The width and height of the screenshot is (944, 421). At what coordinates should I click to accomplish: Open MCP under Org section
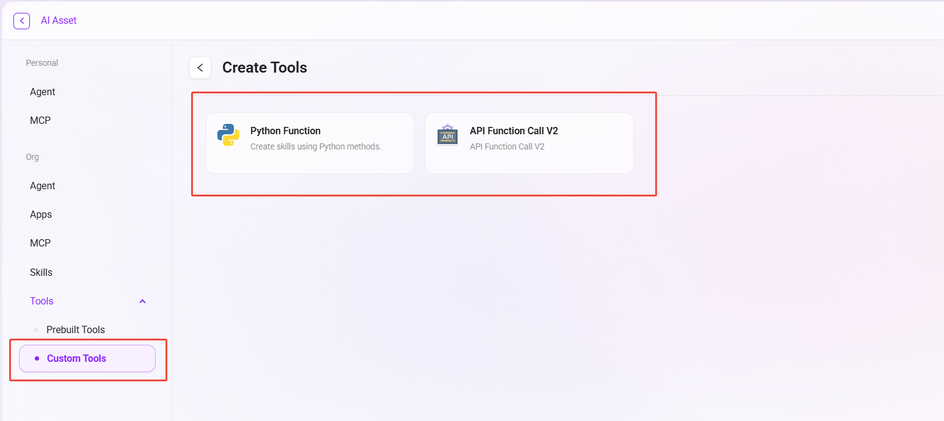click(40, 243)
